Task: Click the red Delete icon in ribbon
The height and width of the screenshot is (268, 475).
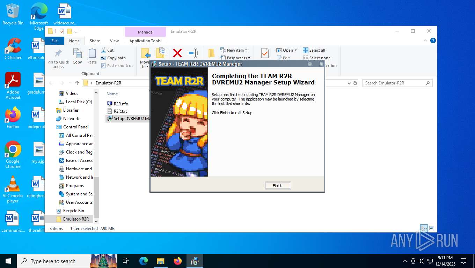Action: pyautogui.click(x=177, y=53)
